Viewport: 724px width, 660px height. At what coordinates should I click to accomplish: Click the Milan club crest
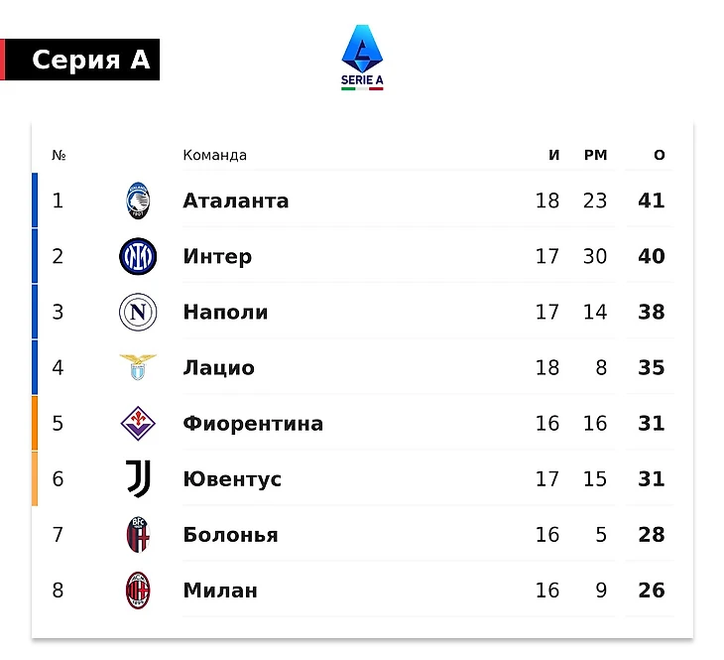pyautogui.click(x=138, y=591)
